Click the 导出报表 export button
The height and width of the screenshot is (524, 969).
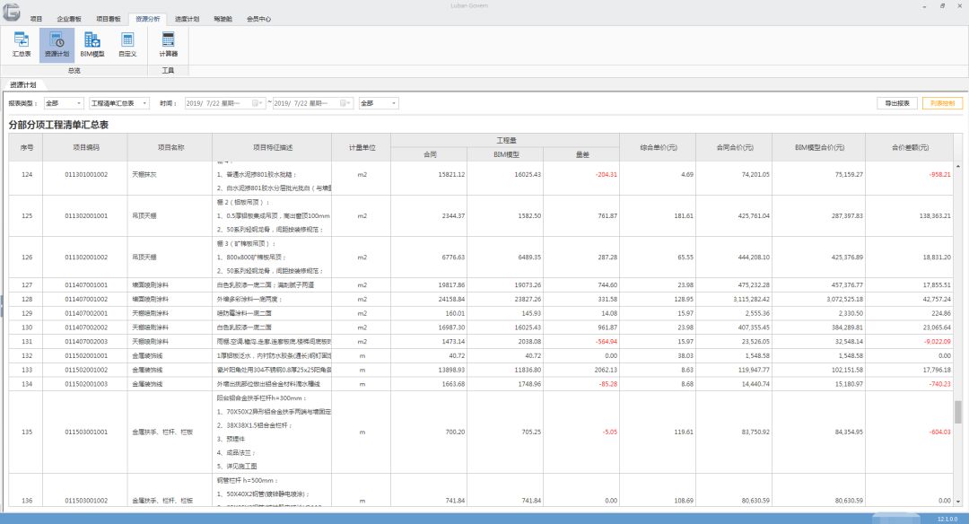[x=896, y=103]
